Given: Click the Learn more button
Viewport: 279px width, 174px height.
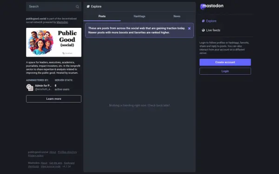Looking at the screenshot, I should coord(53,99).
